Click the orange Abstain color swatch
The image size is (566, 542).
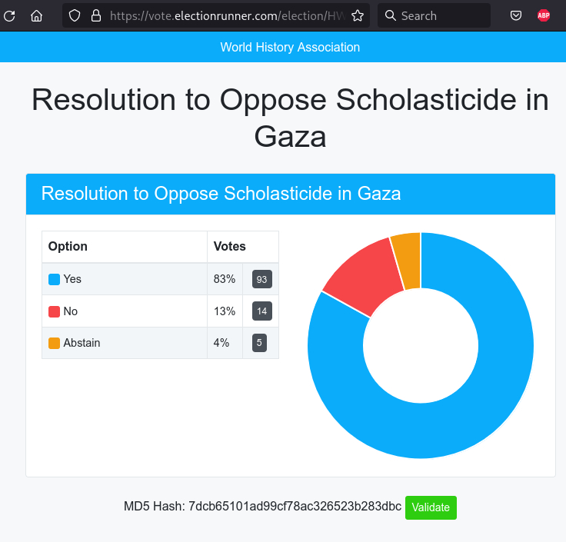pyautogui.click(x=54, y=343)
